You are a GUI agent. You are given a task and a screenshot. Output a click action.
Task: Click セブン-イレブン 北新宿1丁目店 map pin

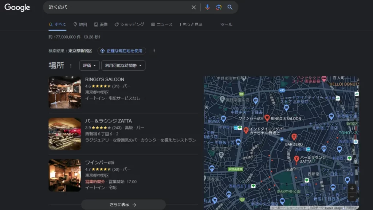(x=331, y=116)
